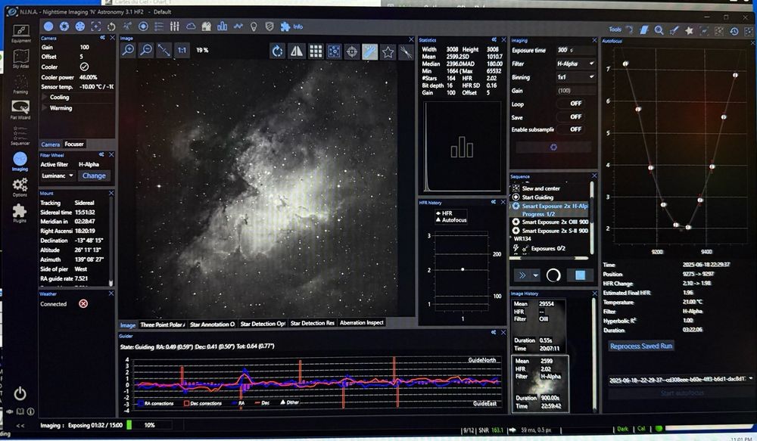This screenshot has width=757, height=441.
Task: Open the sequence start options dropdown arrow
Action: [x=535, y=275]
